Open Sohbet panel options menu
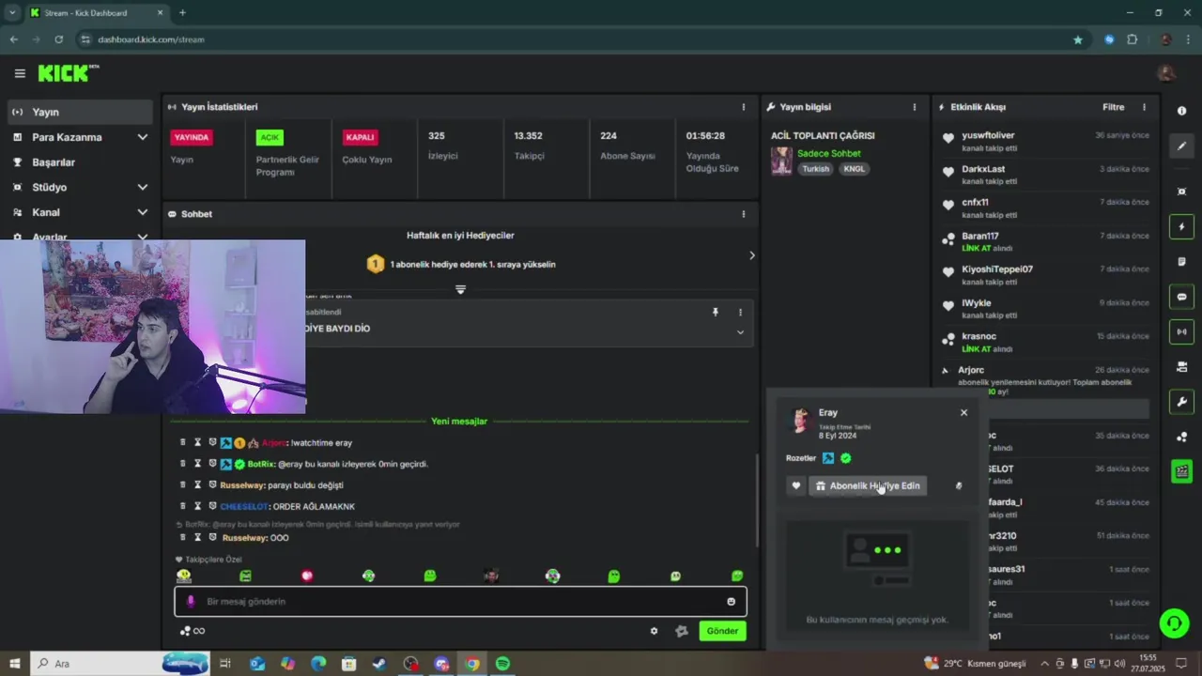1202x676 pixels. click(743, 214)
